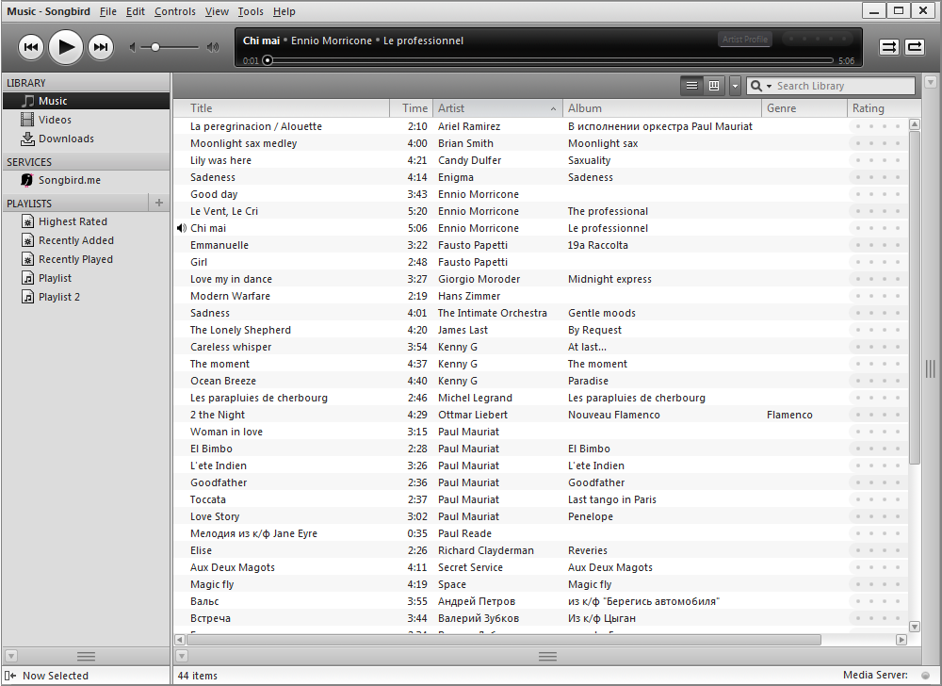Open the Controls menu
Viewport: 942px width, 686px height.
point(175,11)
